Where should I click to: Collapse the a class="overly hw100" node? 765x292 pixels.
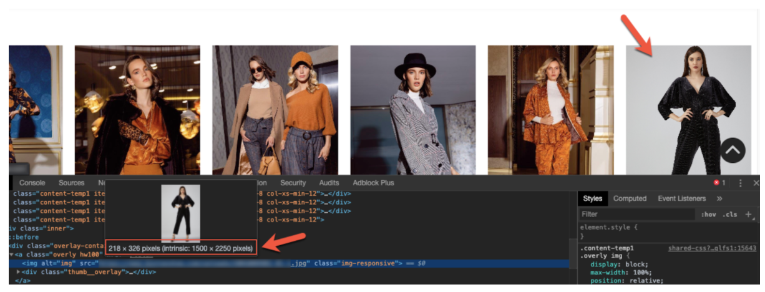click(x=11, y=255)
